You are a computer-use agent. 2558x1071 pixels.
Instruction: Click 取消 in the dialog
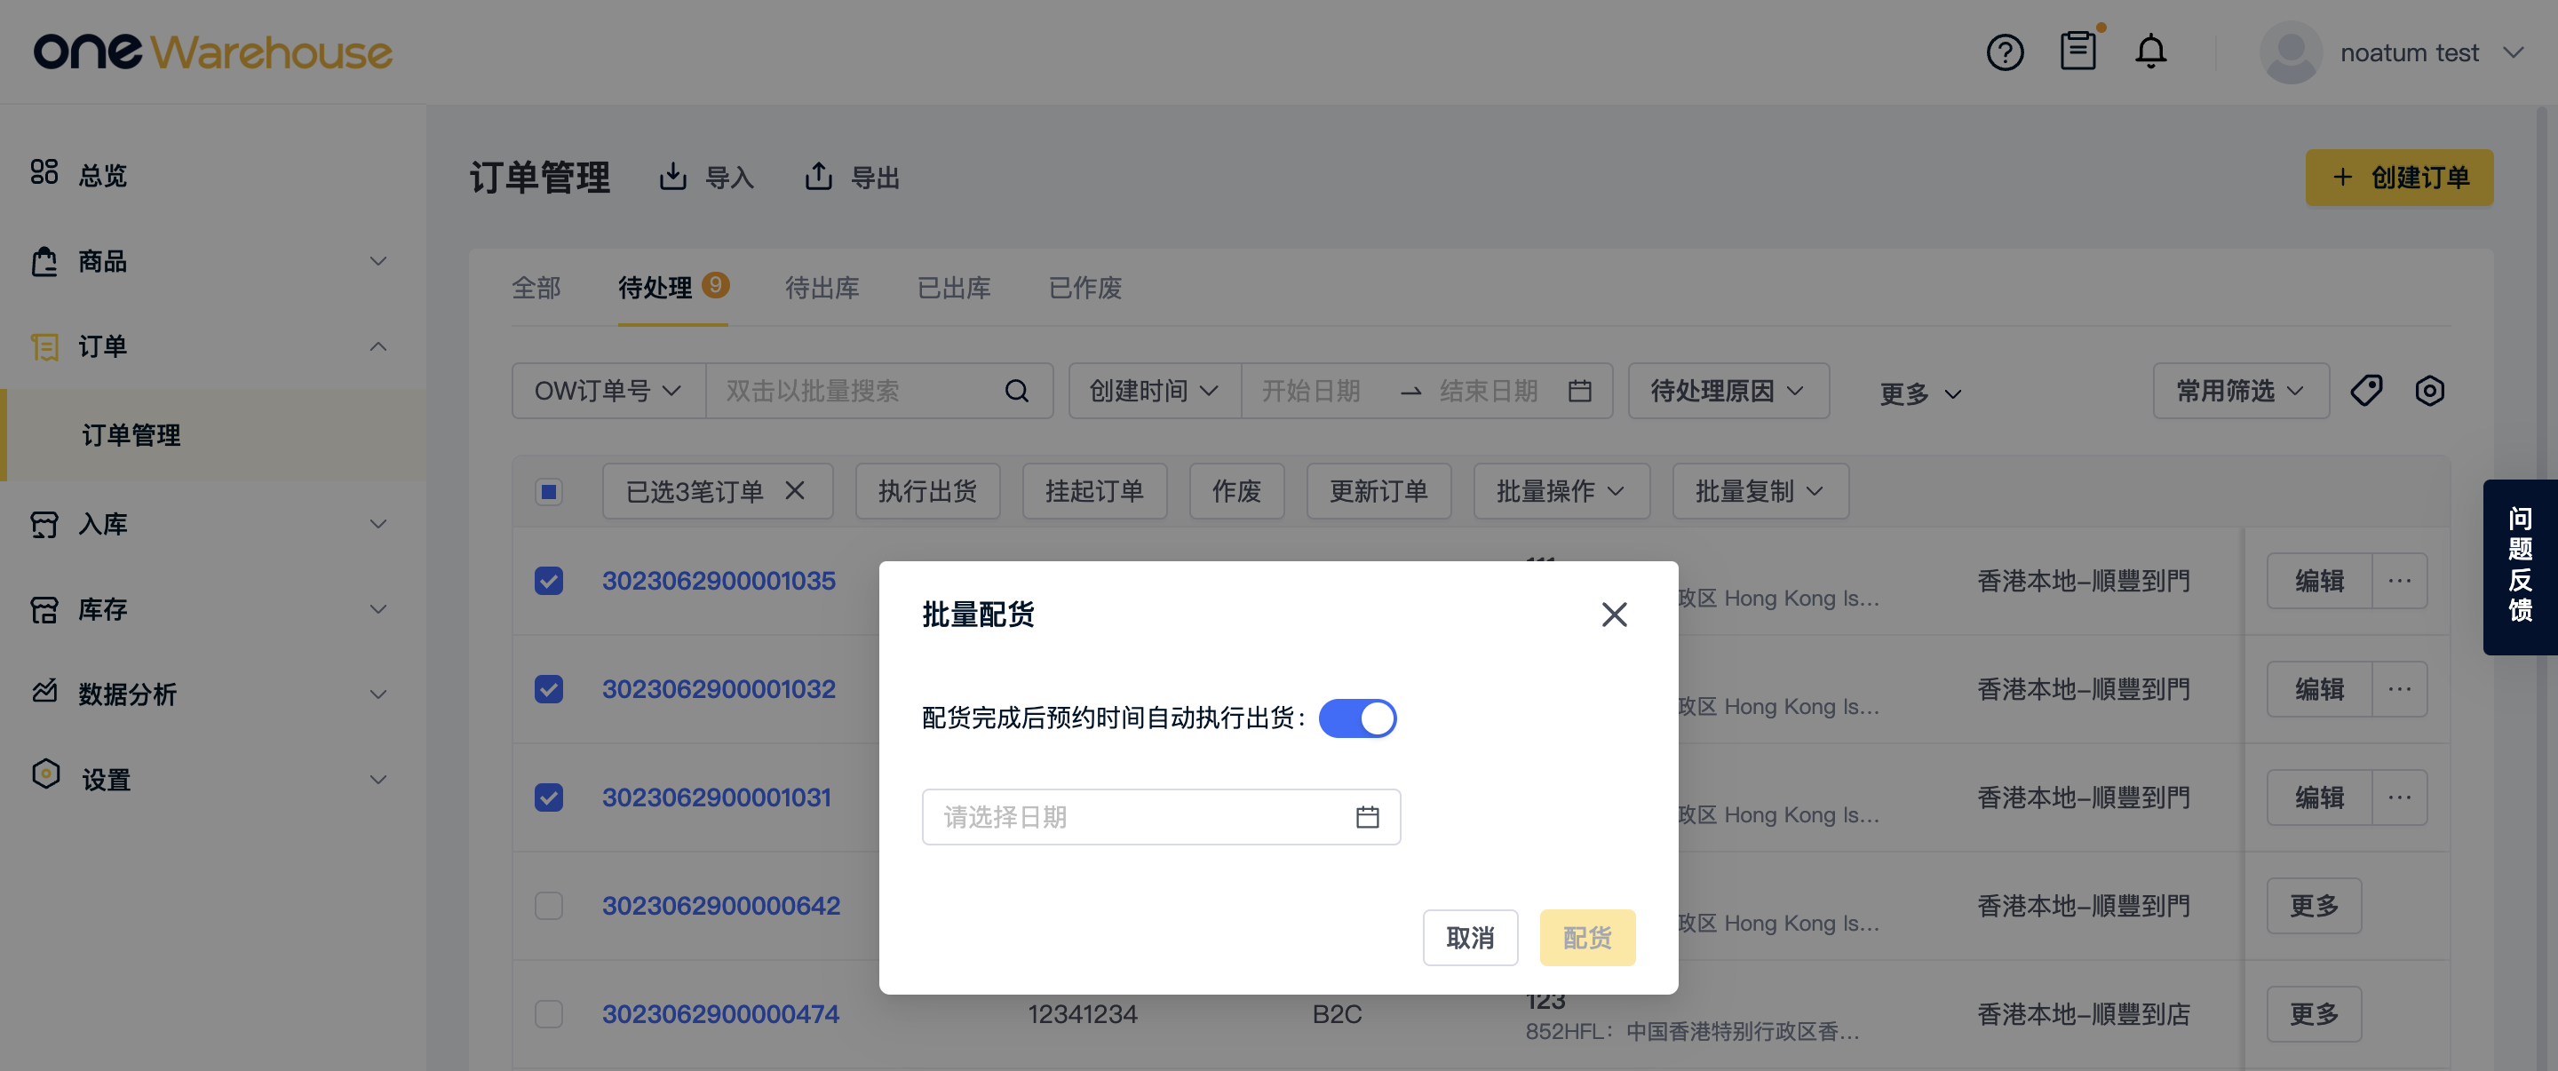[1470, 938]
